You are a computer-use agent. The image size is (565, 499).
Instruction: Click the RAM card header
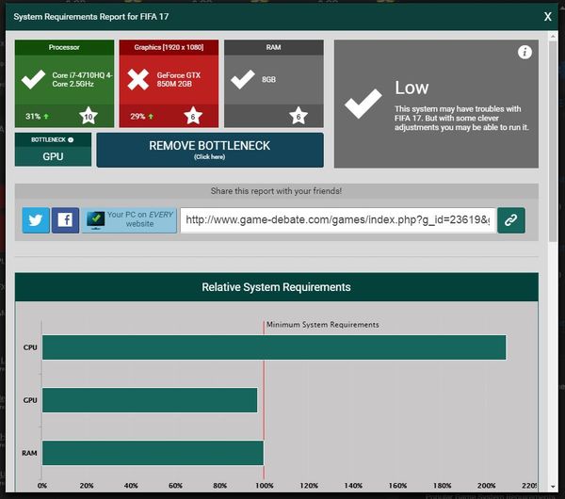pyautogui.click(x=273, y=47)
